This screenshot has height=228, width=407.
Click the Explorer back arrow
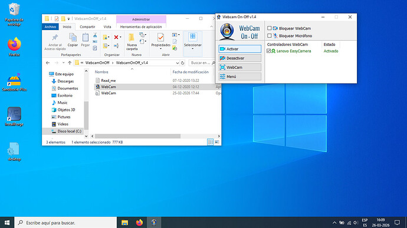click(x=48, y=63)
